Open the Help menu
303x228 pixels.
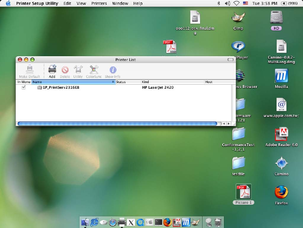[138, 3]
